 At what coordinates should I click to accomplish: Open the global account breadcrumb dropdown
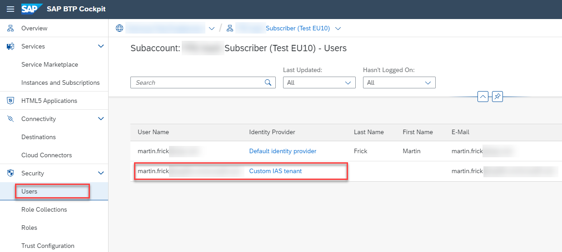[x=211, y=29]
